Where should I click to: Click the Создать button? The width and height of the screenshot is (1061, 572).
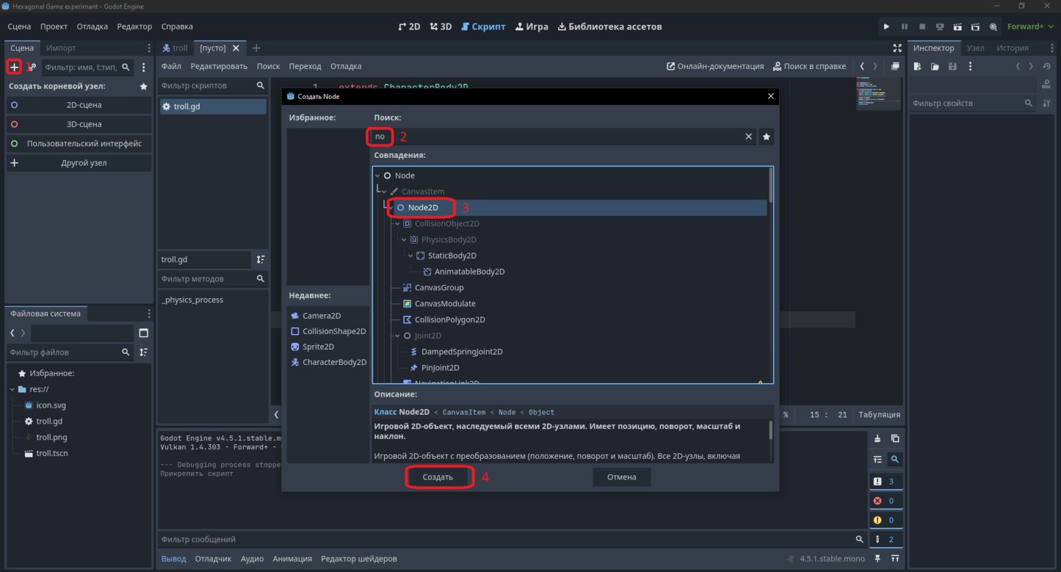click(x=438, y=477)
